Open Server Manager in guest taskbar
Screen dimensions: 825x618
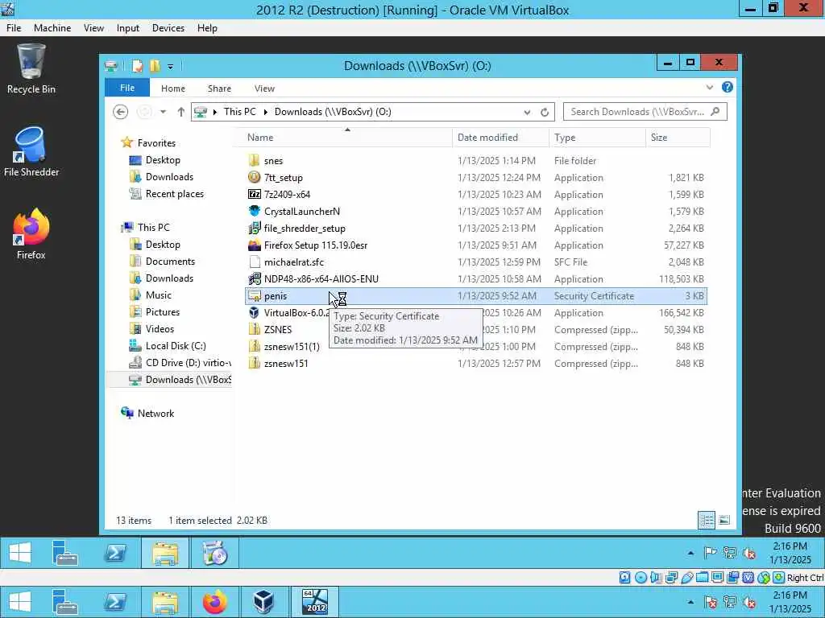[64, 553]
